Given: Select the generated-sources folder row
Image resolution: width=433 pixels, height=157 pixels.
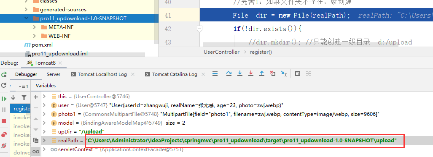Looking at the screenshot, I should (x=79, y=10).
